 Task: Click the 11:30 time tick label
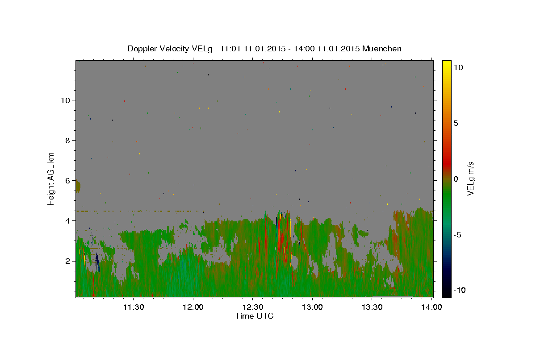pos(133,307)
